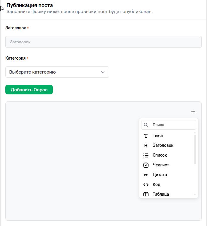Click into the "Поиск" search field

(172, 125)
